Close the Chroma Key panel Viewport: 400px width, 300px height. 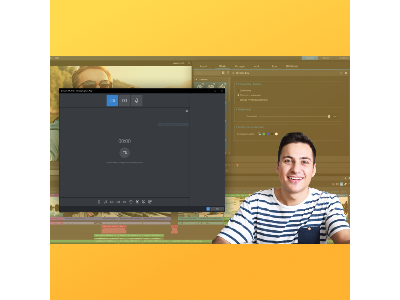[346, 73]
